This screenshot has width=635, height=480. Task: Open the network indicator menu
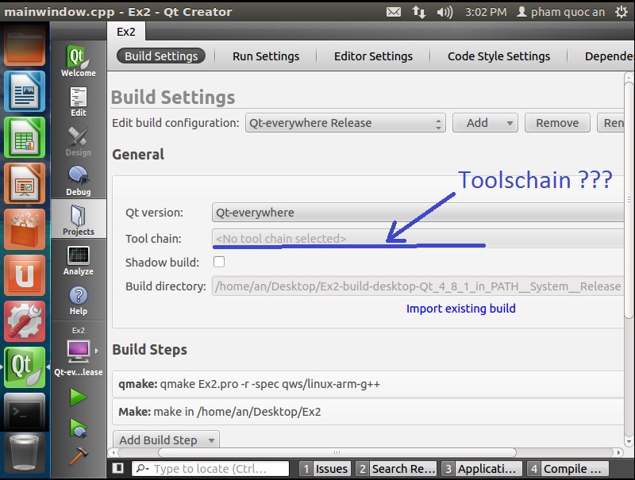click(x=419, y=12)
